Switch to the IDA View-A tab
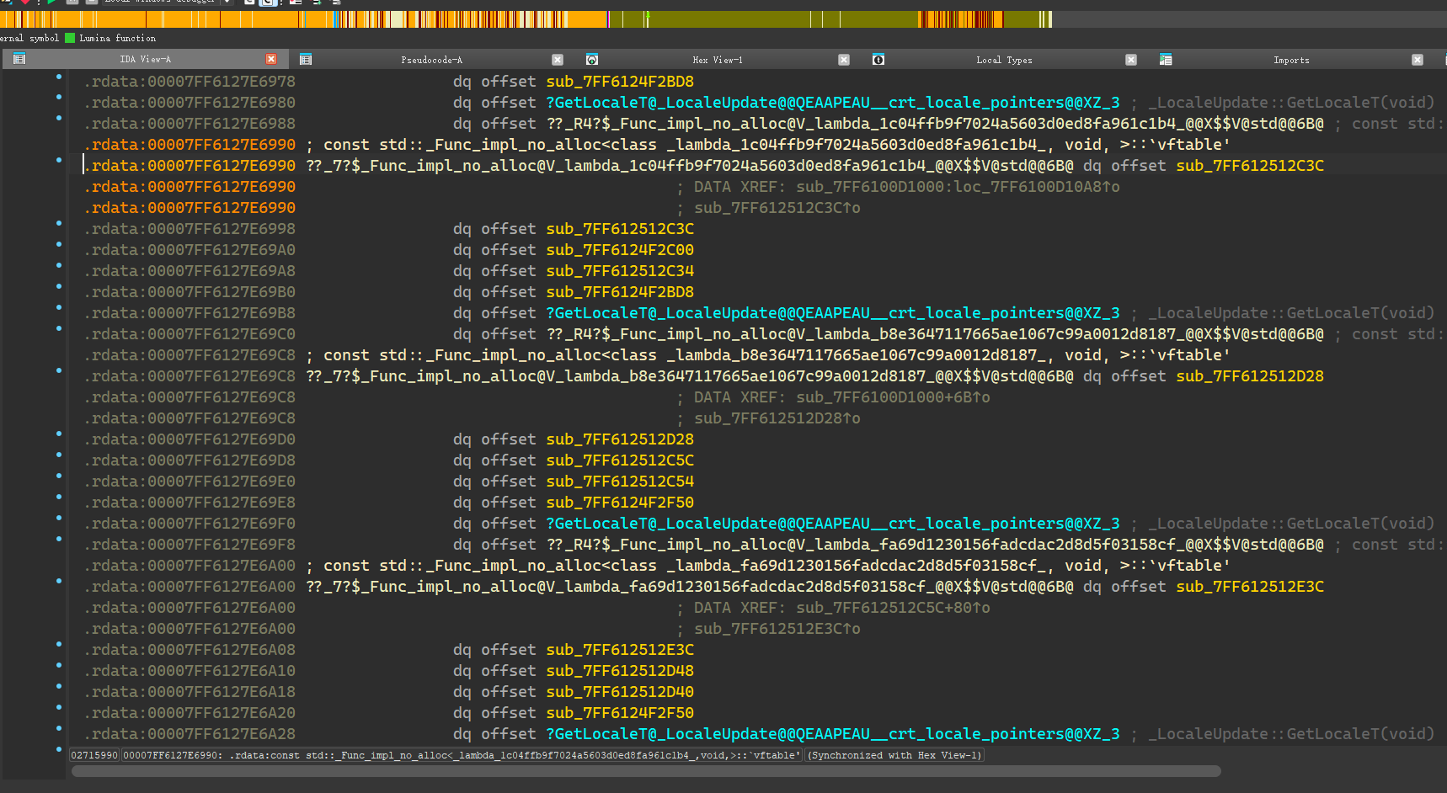1447x793 pixels. tap(145, 59)
